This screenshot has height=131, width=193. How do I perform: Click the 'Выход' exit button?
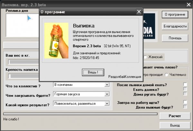[x=175, y=125]
